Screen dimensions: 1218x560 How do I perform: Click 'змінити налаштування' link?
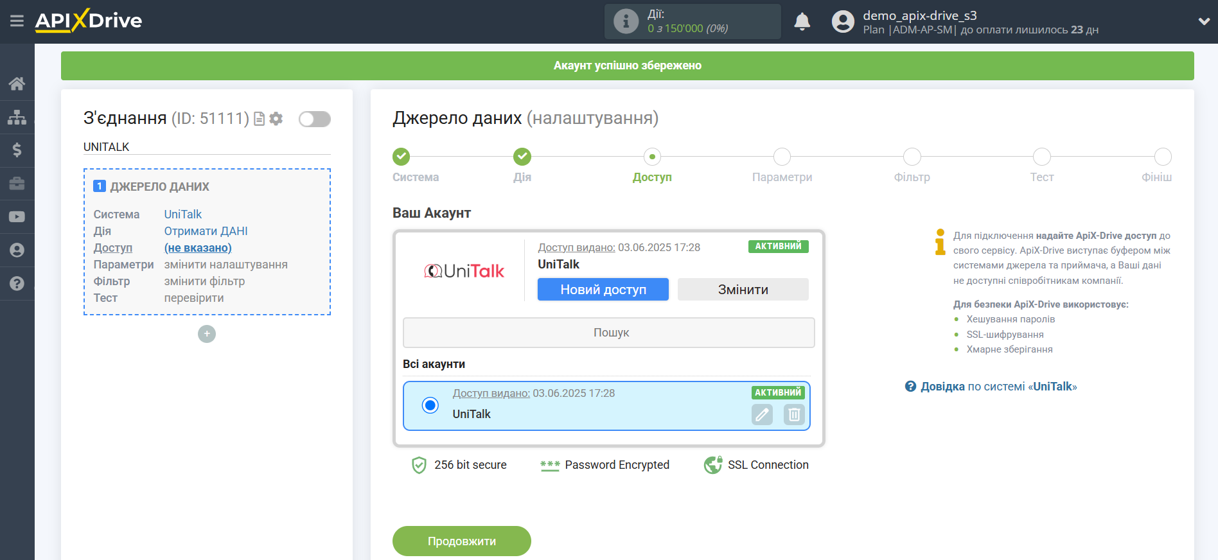pyautogui.click(x=226, y=265)
